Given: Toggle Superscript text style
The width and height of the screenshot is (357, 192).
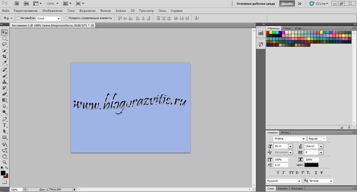Looking at the screenshot, I should click(303, 173).
